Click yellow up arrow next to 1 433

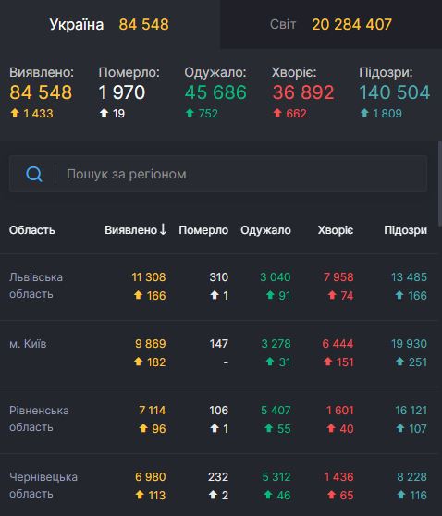pyautogui.click(x=15, y=113)
